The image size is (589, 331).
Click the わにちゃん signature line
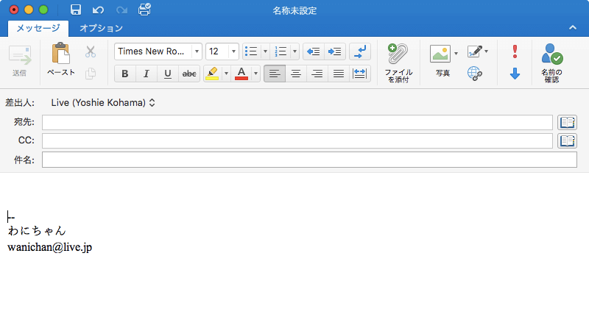(x=37, y=230)
